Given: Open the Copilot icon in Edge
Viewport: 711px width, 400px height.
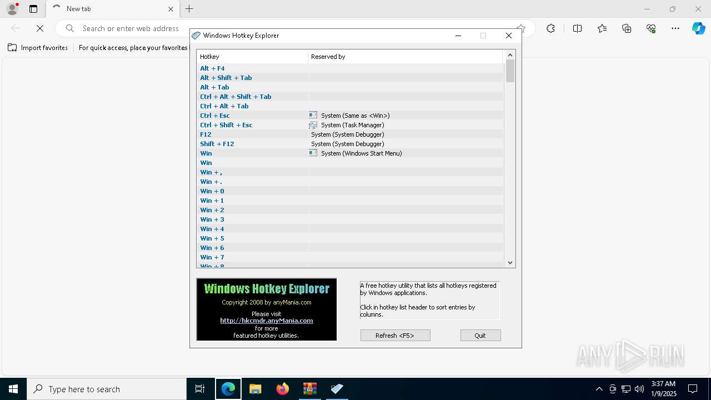Looking at the screenshot, I should pyautogui.click(x=698, y=28).
